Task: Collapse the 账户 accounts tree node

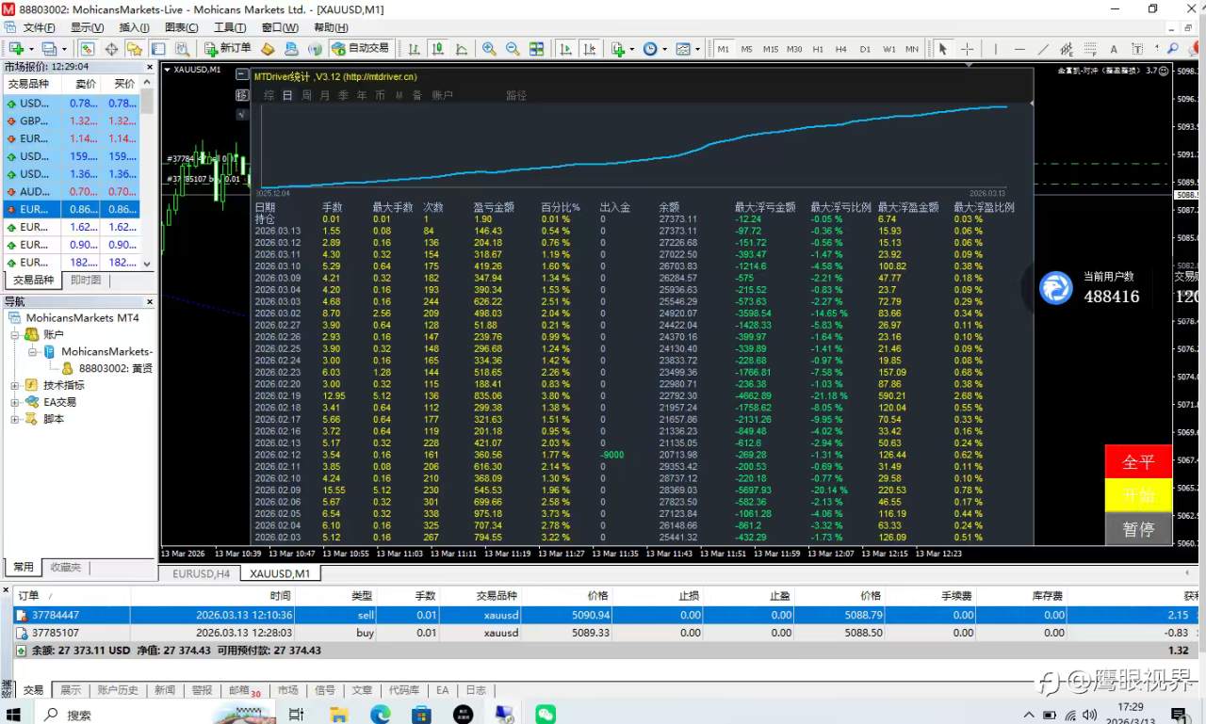Action: (x=15, y=334)
